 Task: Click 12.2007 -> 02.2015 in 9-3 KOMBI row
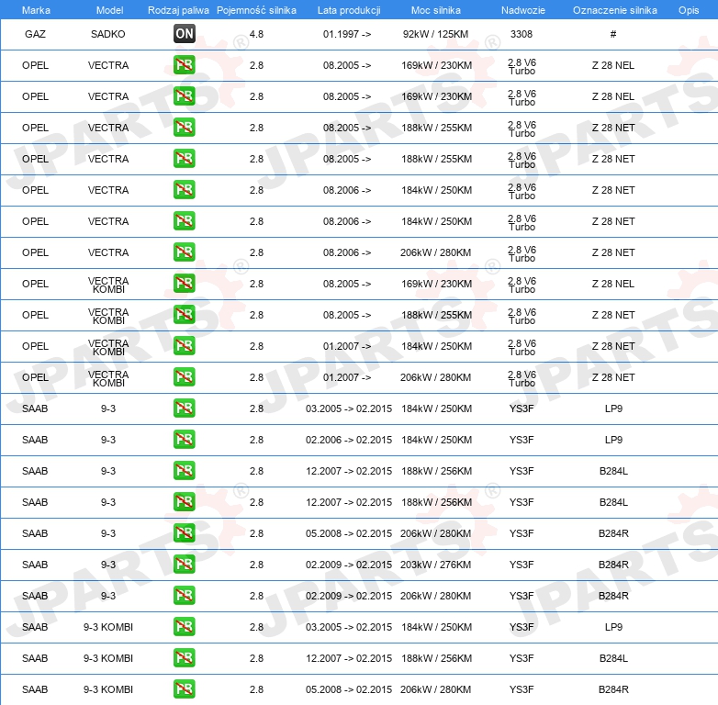349,658
